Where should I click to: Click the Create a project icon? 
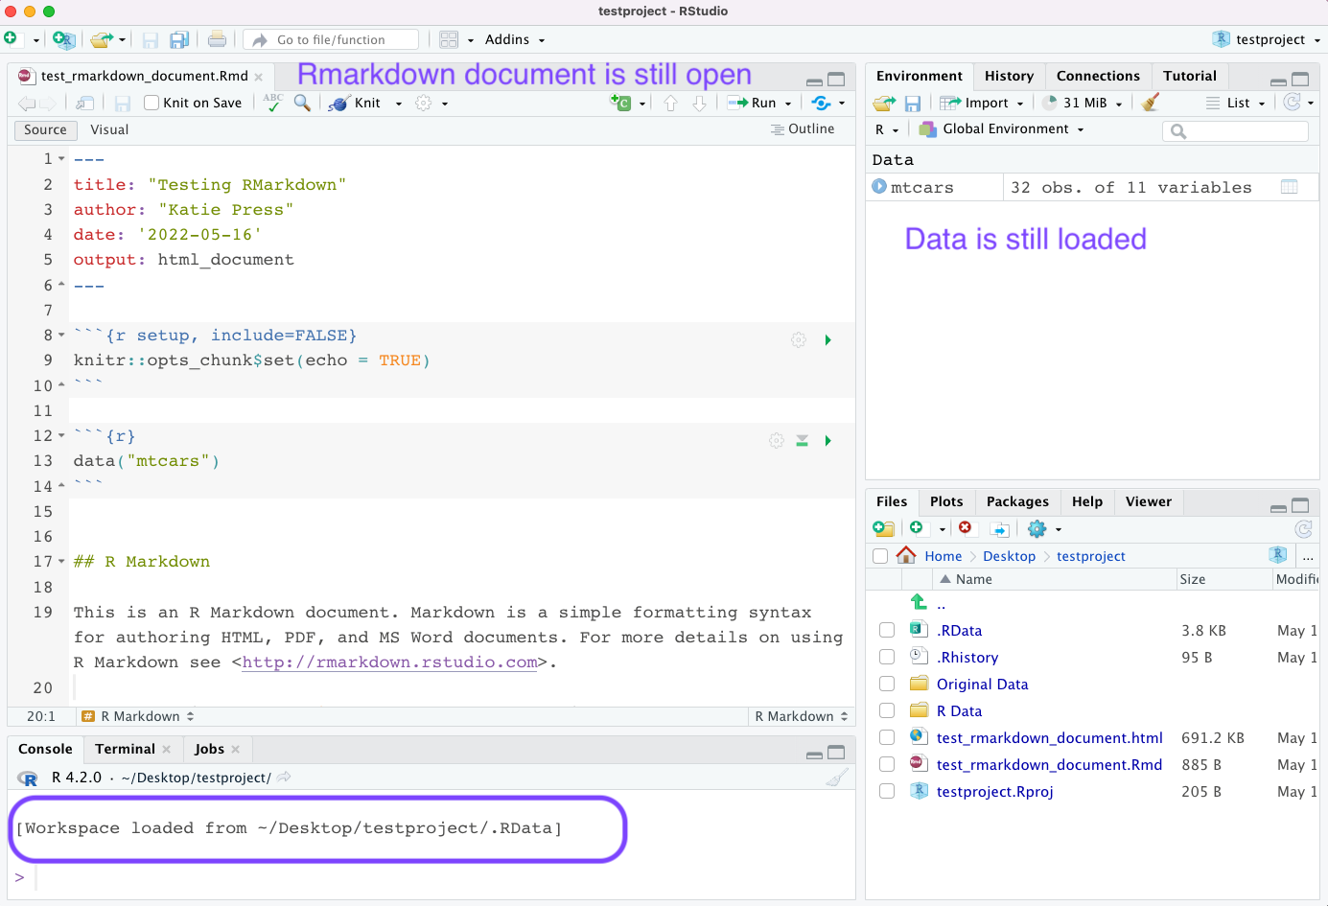63,39
